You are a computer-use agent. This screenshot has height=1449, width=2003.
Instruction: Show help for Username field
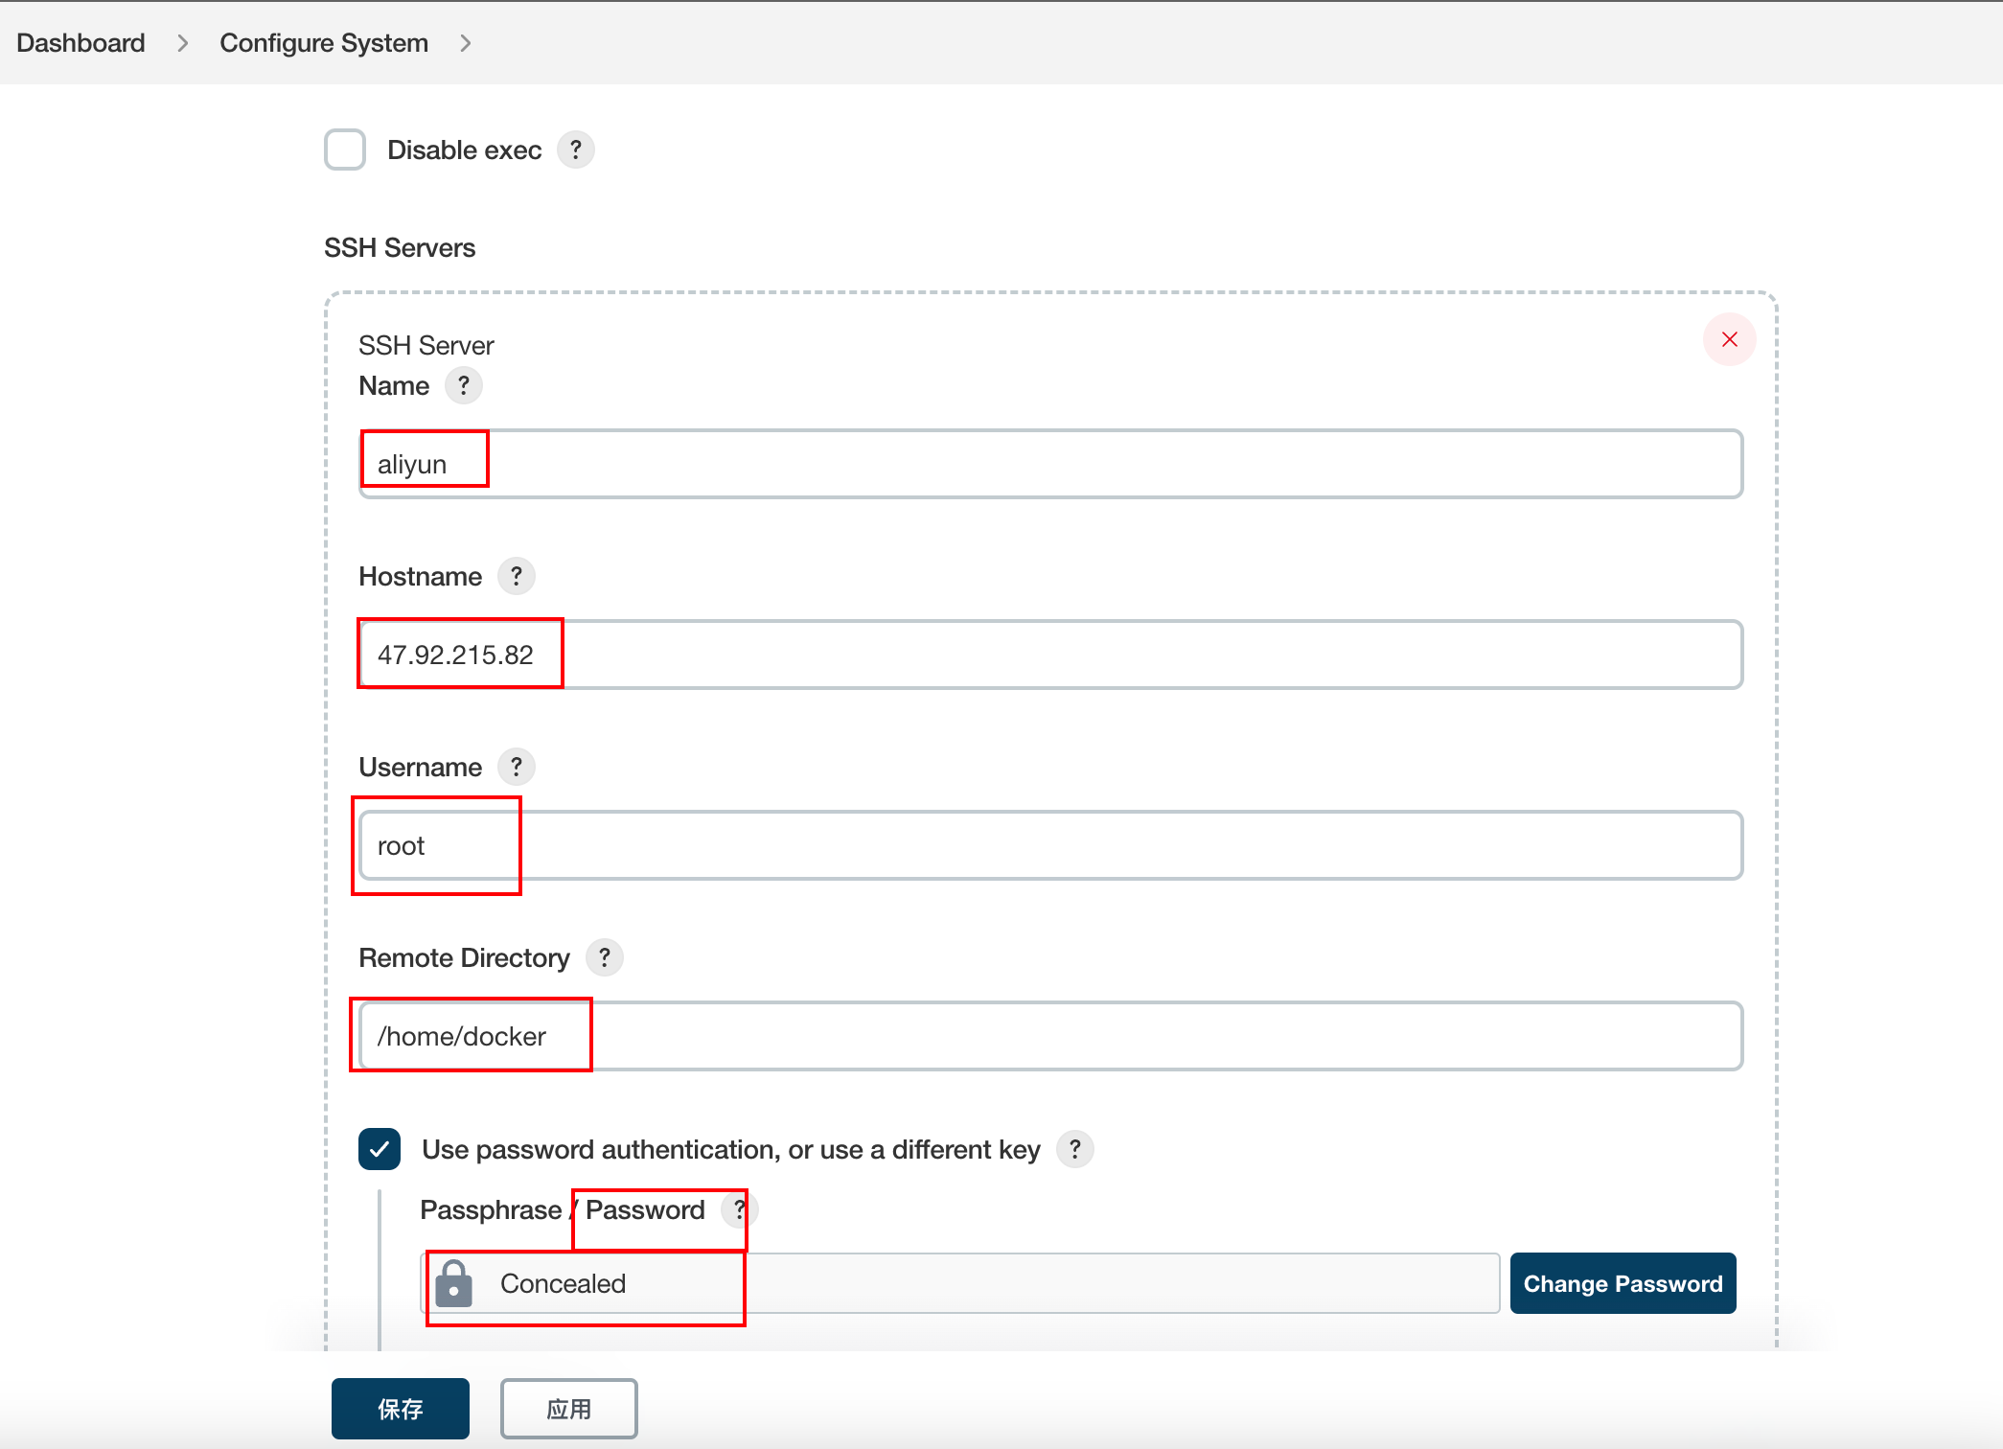tap(517, 767)
